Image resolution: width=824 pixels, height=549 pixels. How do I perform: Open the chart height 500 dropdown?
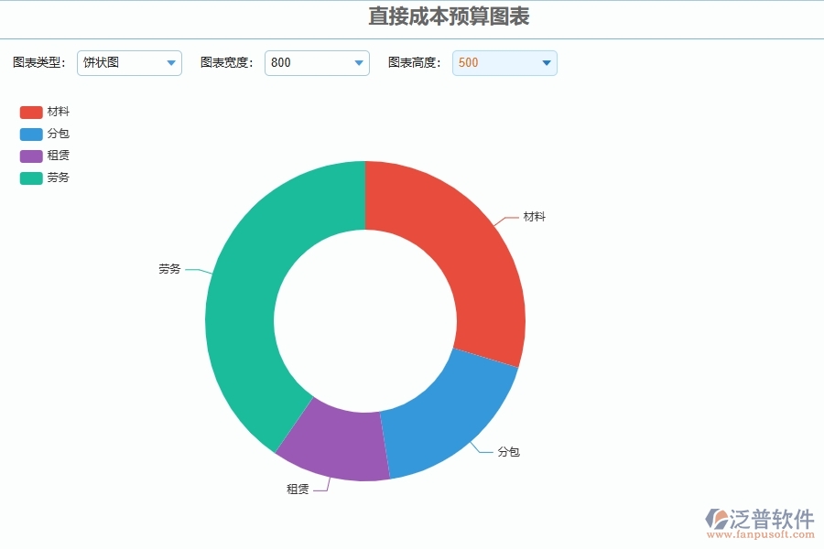tap(504, 63)
